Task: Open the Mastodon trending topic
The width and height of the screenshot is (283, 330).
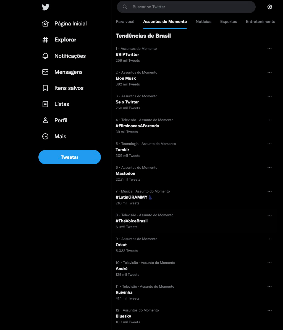Action: pyautogui.click(x=194, y=173)
